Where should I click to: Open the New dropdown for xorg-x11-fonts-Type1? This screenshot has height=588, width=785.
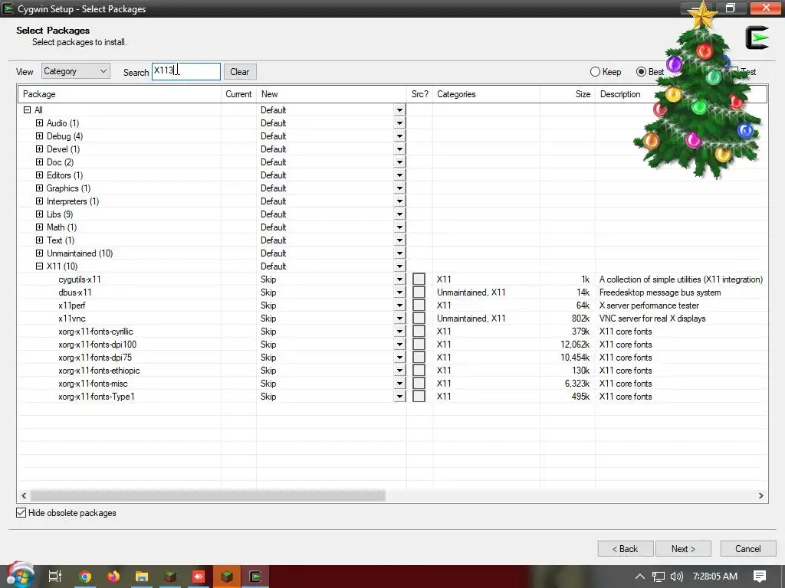399,397
